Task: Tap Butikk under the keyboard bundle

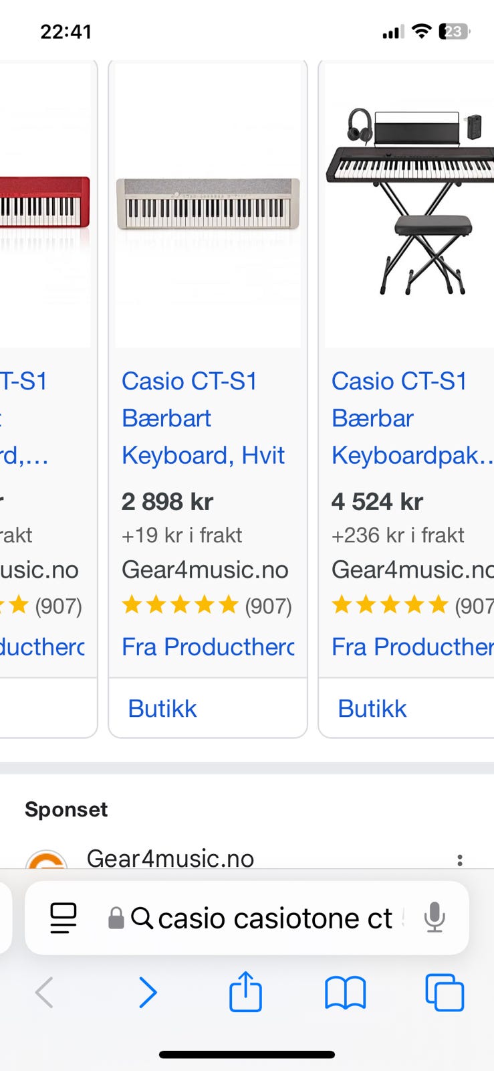Action: point(372,708)
